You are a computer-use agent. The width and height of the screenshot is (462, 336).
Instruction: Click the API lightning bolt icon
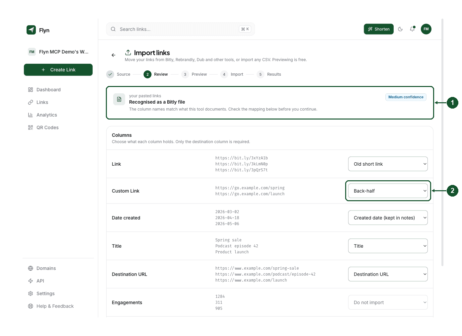[x=31, y=281]
